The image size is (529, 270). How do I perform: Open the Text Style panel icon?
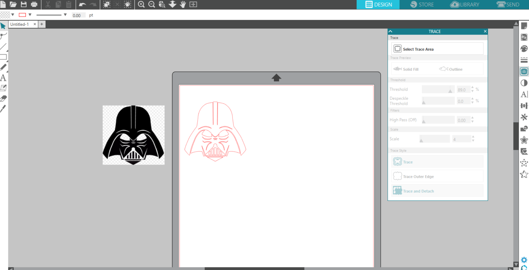[524, 94]
